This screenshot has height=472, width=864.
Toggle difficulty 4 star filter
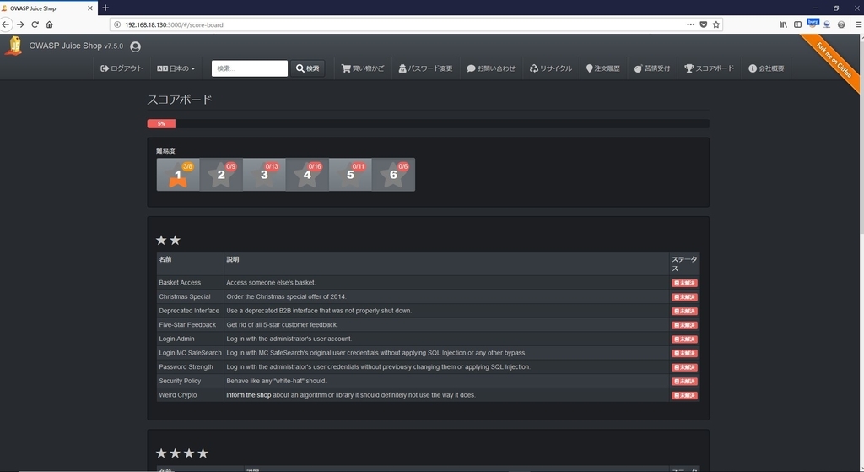pyautogui.click(x=307, y=174)
